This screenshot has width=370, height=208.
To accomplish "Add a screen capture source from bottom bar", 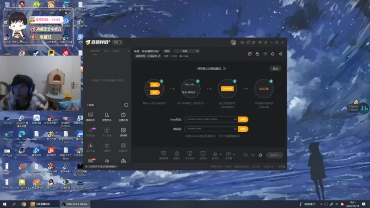I will [x=164, y=155].
